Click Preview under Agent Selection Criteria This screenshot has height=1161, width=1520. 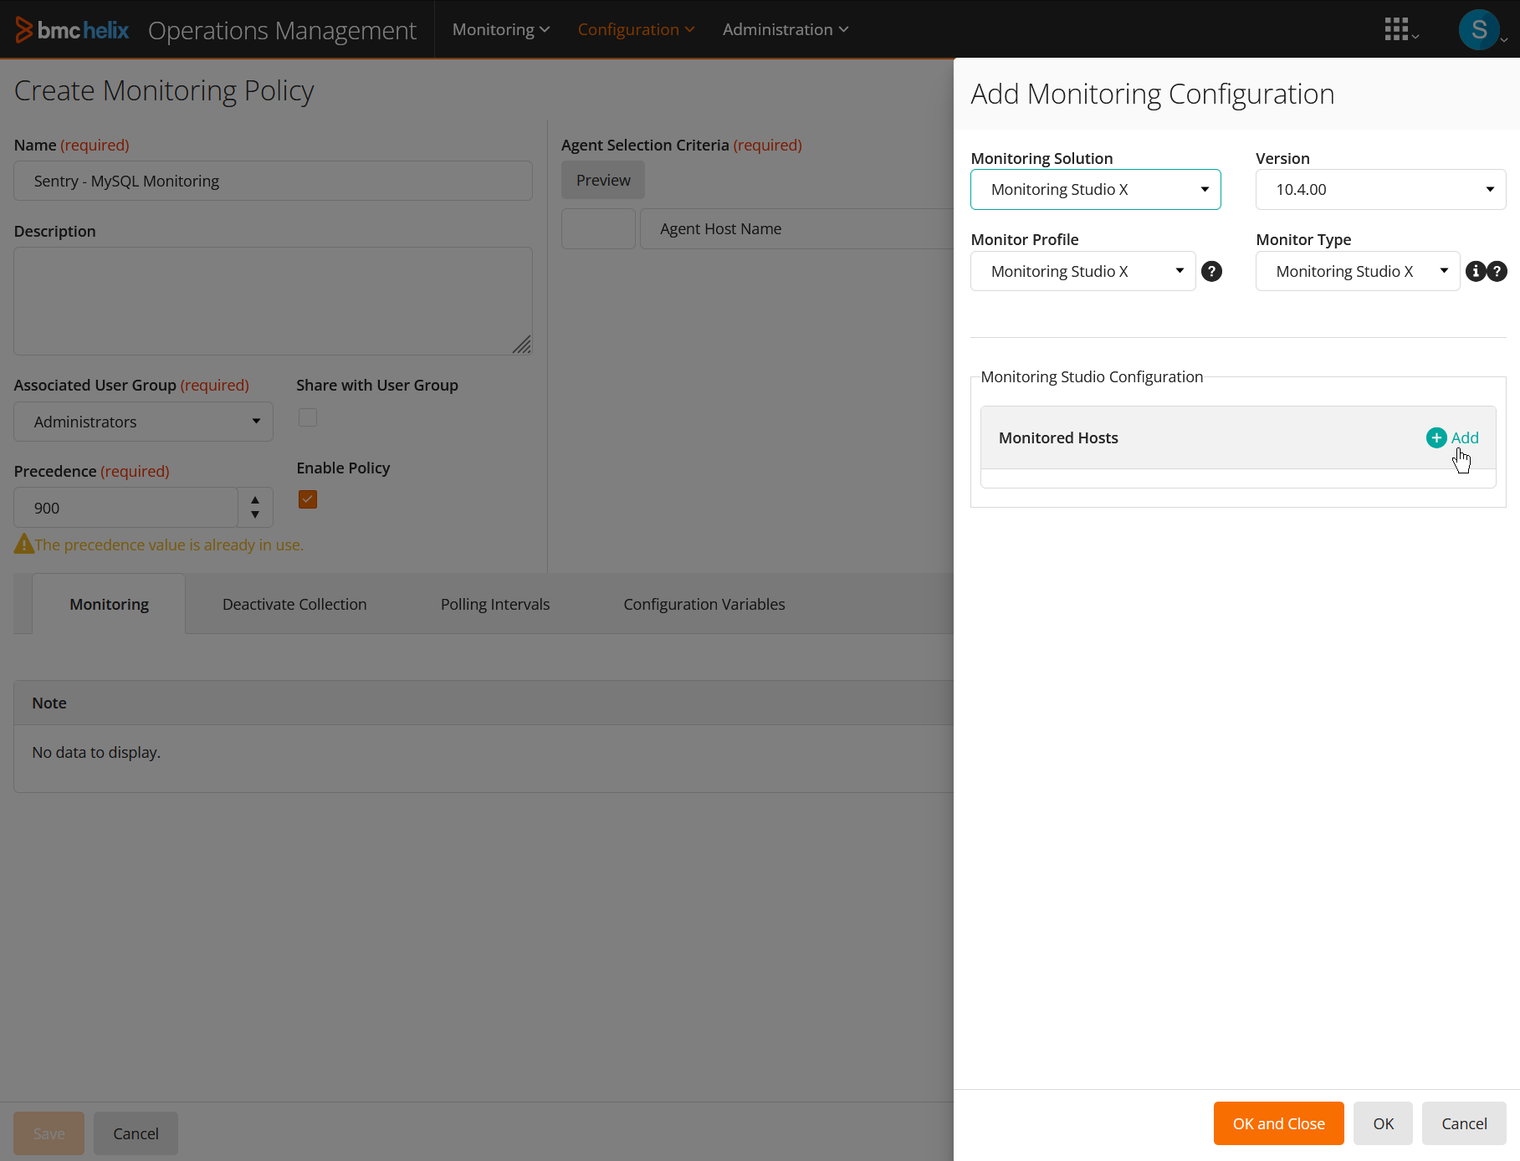[x=602, y=179]
